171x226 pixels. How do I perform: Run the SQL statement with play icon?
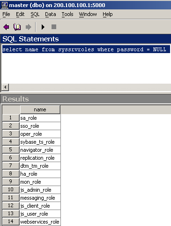pyautogui.click(x=43, y=27)
